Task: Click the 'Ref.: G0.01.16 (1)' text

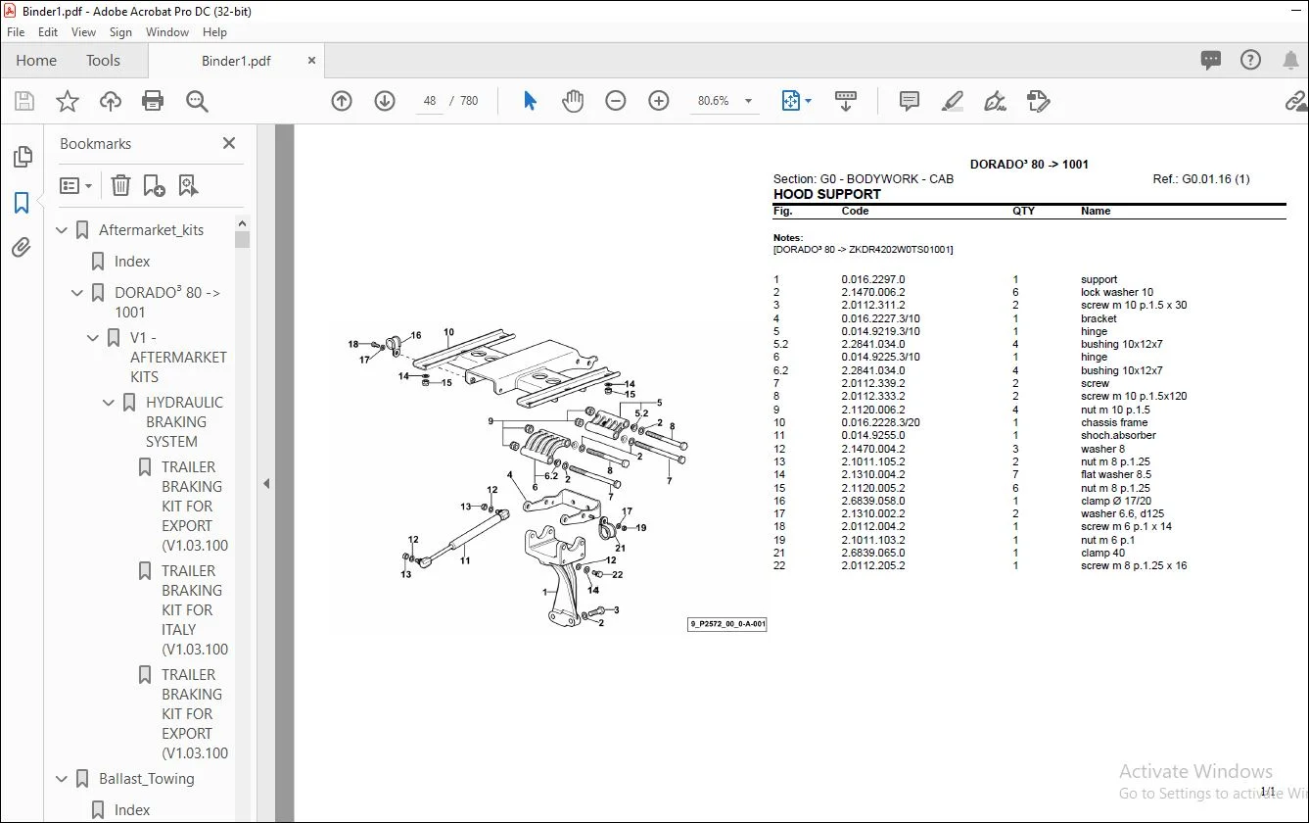Action: tap(1201, 179)
